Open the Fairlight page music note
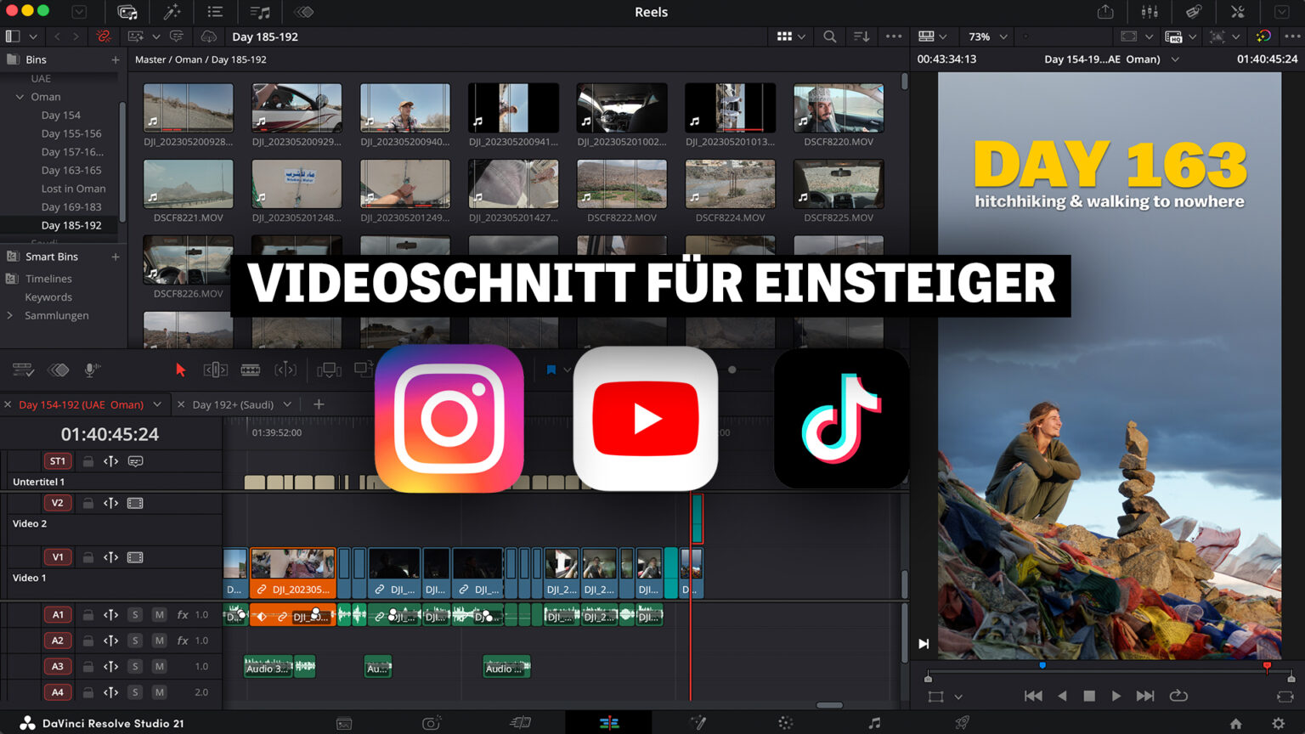The height and width of the screenshot is (734, 1305). pos(874,723)
